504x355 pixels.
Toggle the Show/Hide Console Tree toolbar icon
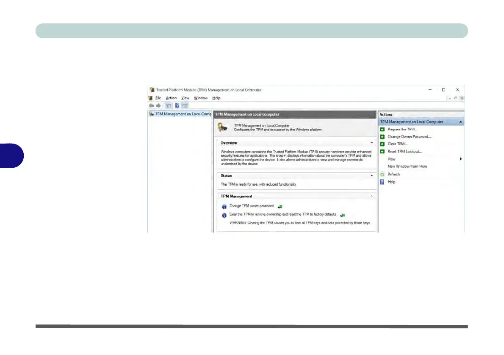click(168, 105)
